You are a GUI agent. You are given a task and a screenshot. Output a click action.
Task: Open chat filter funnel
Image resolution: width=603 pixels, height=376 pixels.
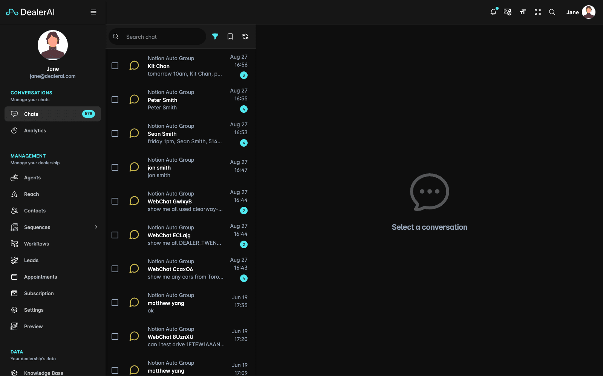[x=215, y=36]
